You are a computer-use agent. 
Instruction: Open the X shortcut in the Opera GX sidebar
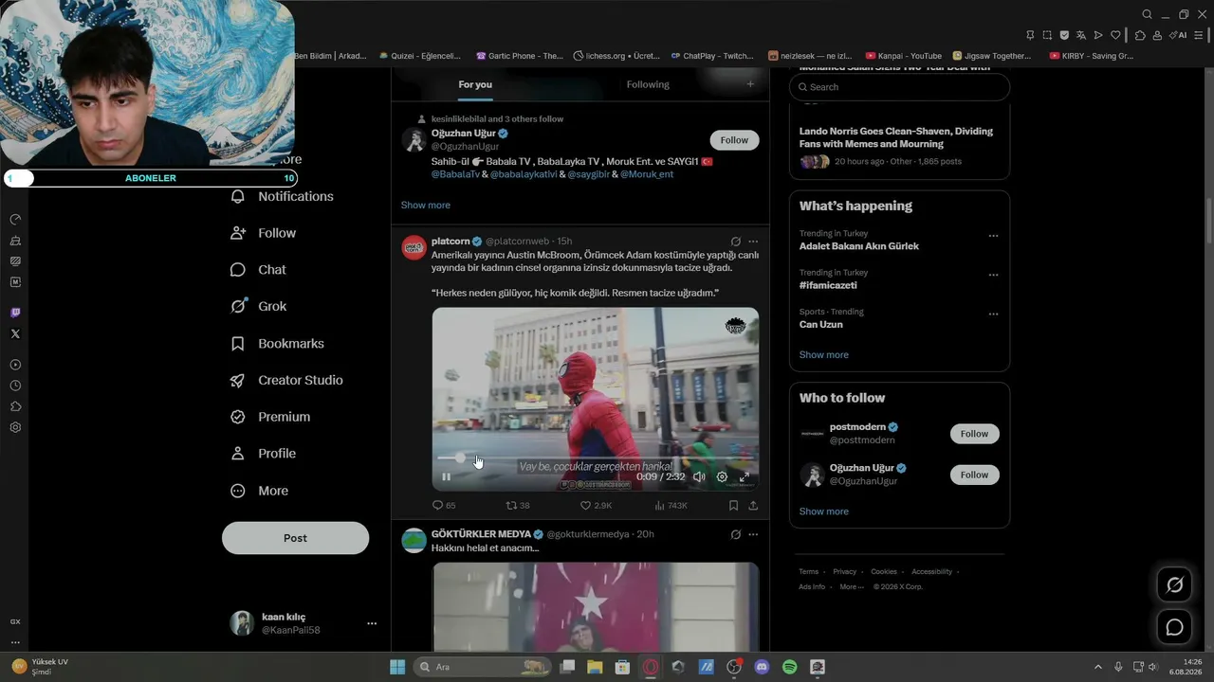coord(15,333)
